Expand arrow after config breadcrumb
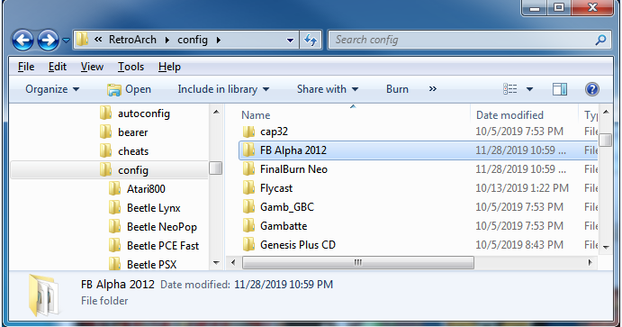This screenshot has width=622, height=327. point(219,40)
